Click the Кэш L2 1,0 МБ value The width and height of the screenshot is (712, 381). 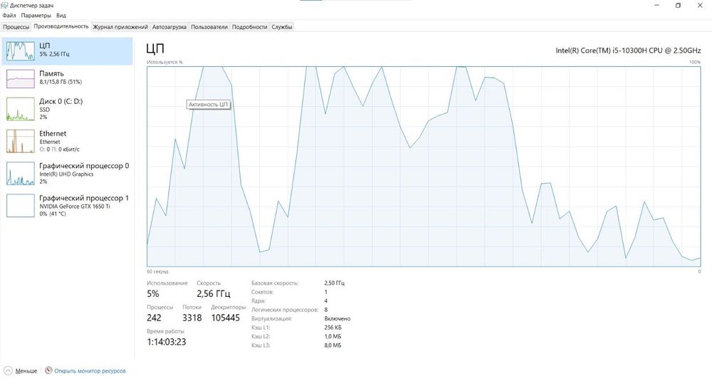333,337
